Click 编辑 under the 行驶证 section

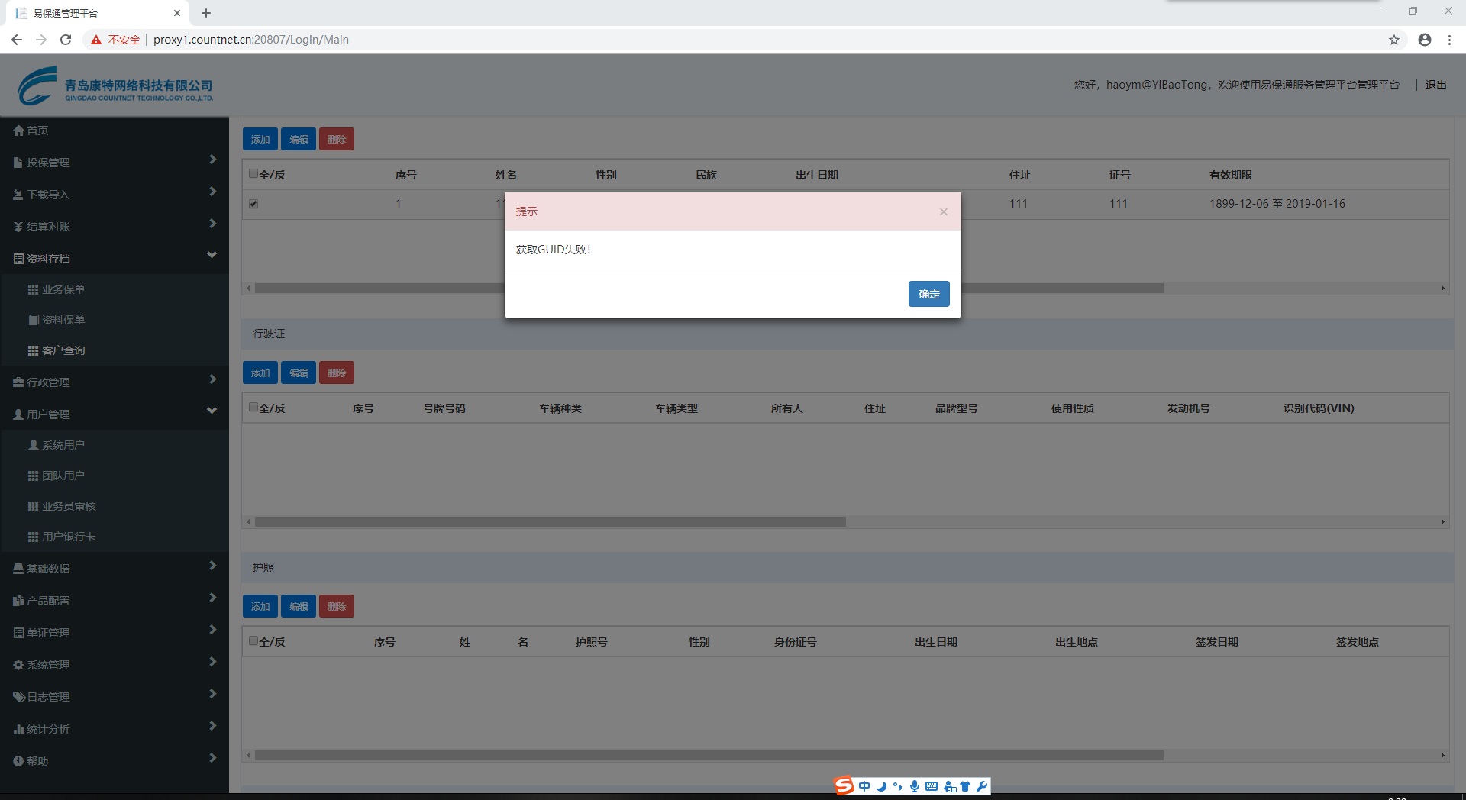pos(299,373)
